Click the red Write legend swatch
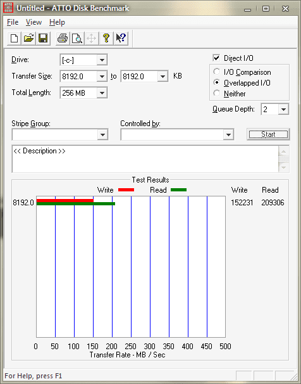Viewport: 301px width, 384px height. tap(126, 190)
